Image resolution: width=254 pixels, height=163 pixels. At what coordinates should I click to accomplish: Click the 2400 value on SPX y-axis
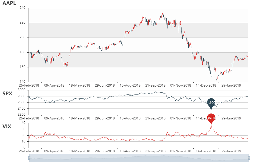pos(21,108)
